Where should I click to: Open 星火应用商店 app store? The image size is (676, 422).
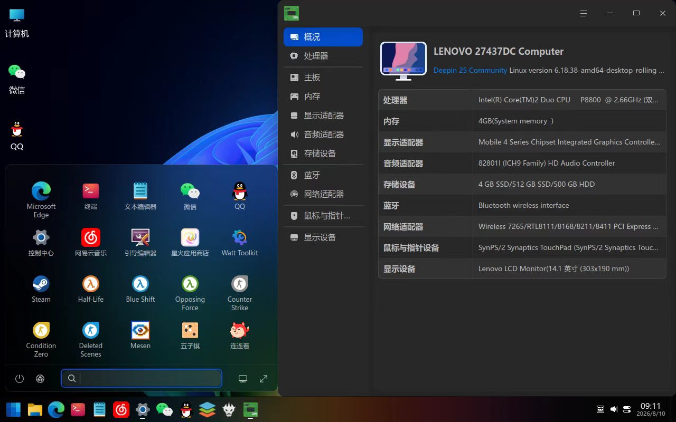190,243
